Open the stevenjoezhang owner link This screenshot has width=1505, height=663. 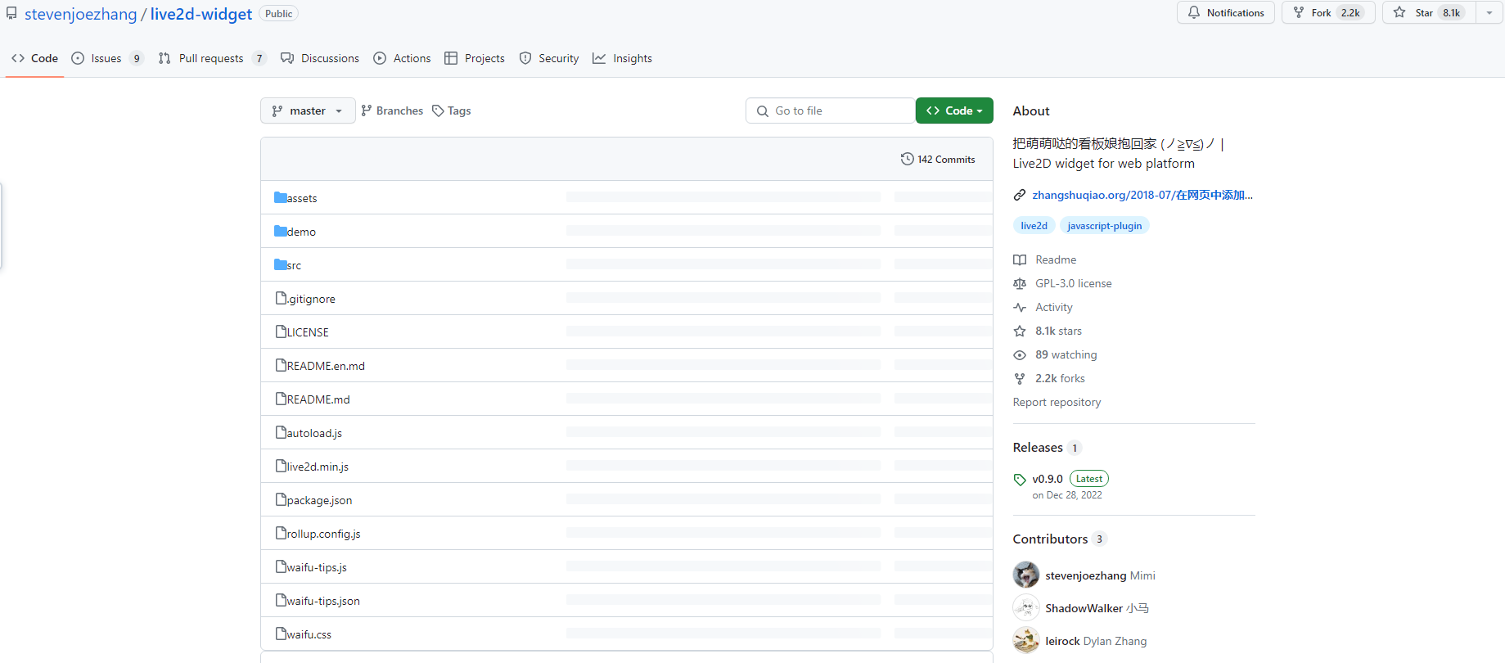pyautogui.click(x=81, y=14)
